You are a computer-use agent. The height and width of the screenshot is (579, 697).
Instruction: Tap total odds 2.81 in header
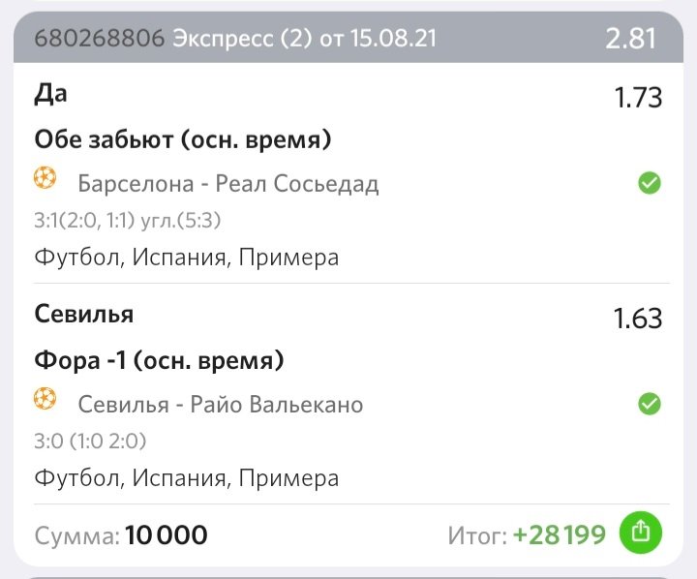[x=630, y=39]
